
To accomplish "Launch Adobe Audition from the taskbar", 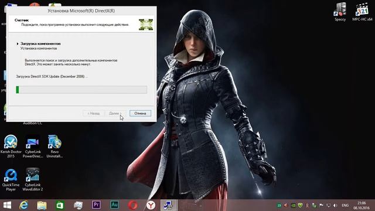I will (x=114, y=205).
